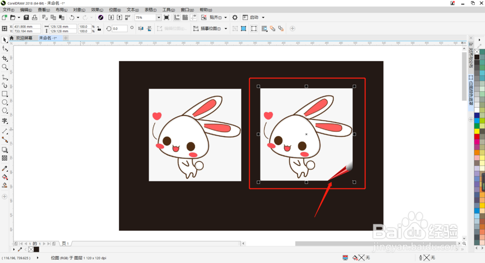Click the 页 1 page tab
The image size is (485, 263).
(65, 244)
